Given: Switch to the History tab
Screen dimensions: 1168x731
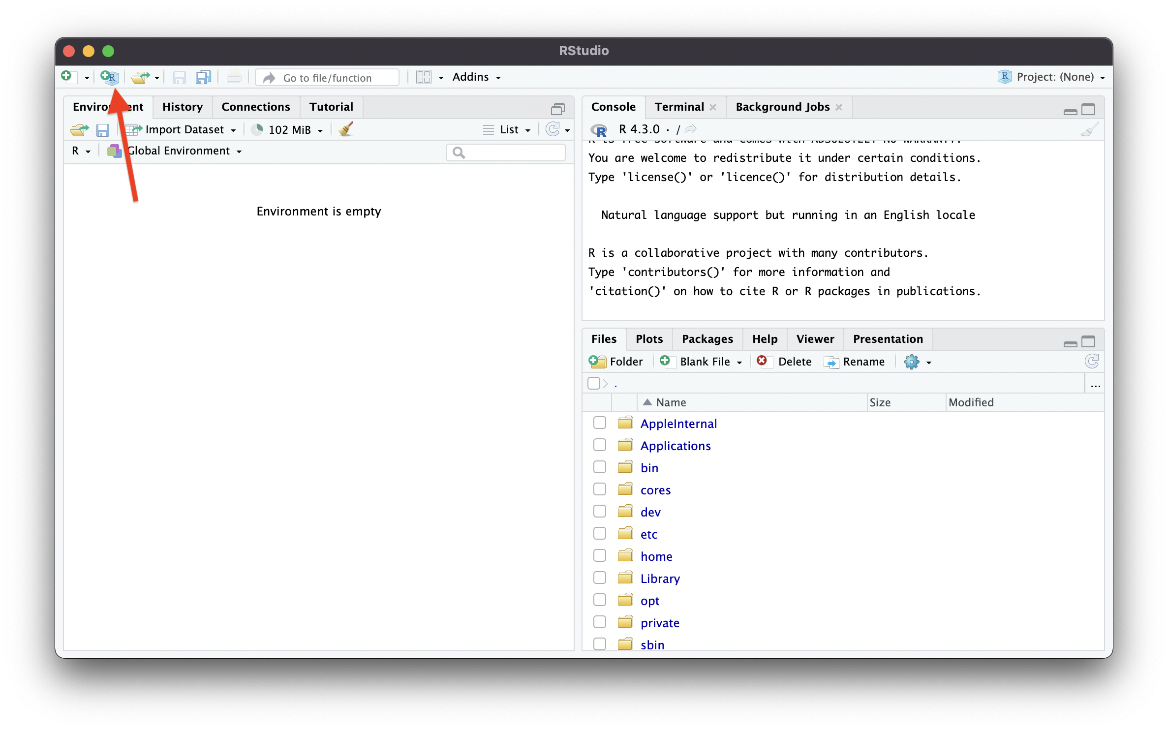Looking at the screenshot, I should click(182, 107).
